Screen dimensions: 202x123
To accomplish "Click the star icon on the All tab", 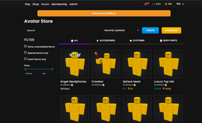I will tap(72, 41).
